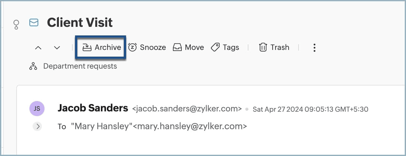Image resolution: width=406 pixels, height=156 pixels.
Task: Click sender name Jacob Sanders
Action: coord(93,108)
